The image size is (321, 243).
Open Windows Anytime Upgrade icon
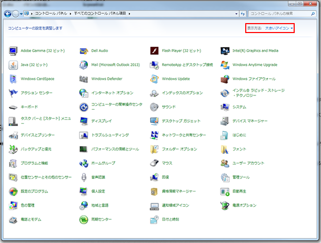click(225, 65)
